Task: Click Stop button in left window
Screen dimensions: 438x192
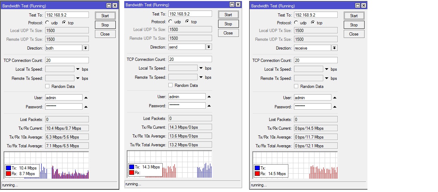Action: pos(105,25)
